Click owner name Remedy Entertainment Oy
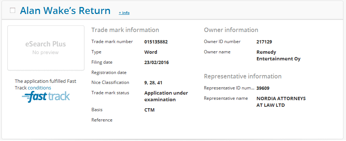 coord(279,56)
